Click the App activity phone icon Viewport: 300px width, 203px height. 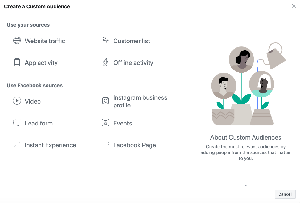pyautogui.click(x=17, y=62)
